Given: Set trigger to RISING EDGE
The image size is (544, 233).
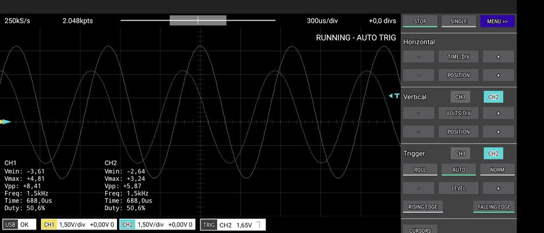Looking at the screenshot, I should [x=423, y=207].
